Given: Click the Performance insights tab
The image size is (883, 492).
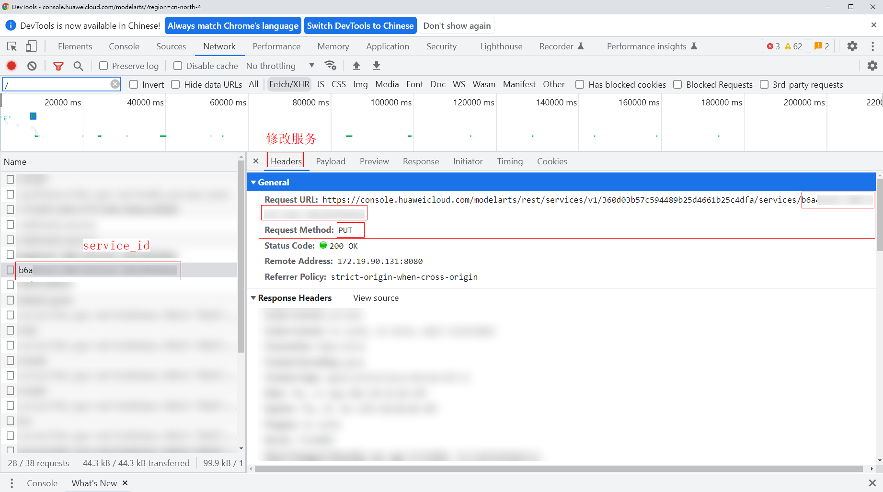Looking at the screenshot, I should (x=652, y=46).
